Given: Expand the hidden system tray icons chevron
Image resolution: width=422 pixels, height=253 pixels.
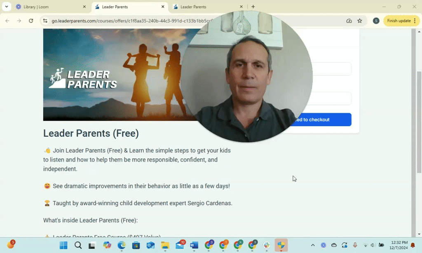Looking at the screenshot, I should (x=313, y=245).
